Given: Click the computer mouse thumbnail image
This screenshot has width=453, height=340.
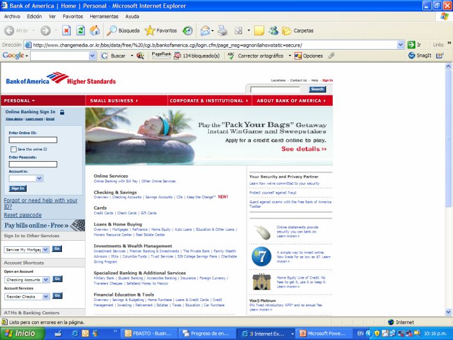Looking at the screenshot, I should pyautogui.click(x=263, y=233).
